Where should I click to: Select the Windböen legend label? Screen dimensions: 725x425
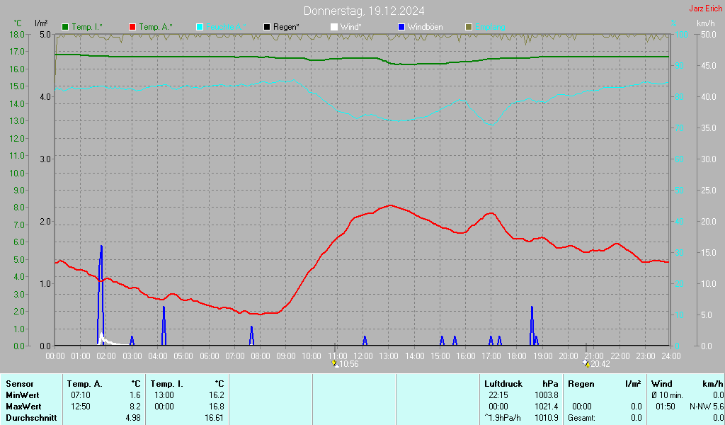pyautogui.click(x=425, y=28)
